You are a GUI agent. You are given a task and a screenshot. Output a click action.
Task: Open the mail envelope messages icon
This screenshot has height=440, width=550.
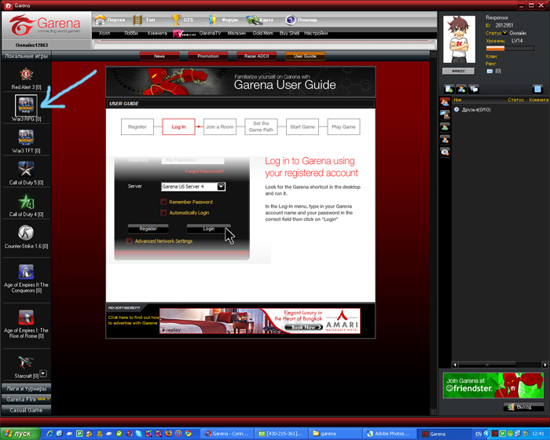[x=489, y=71]
